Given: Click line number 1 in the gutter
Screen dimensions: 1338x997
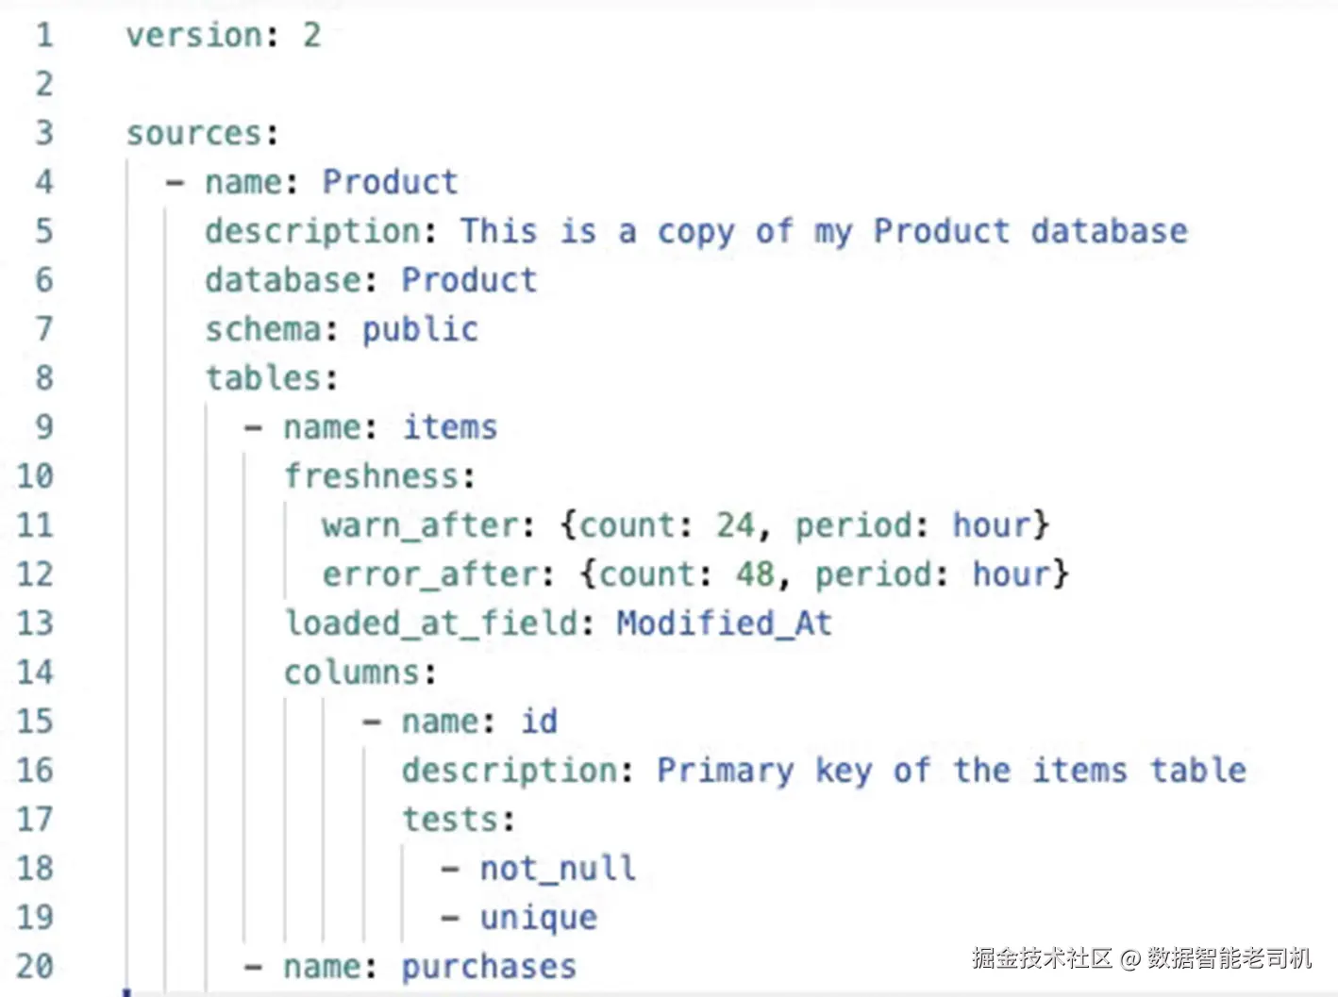Looking at the screenshot, I should [x=44, y=35].
